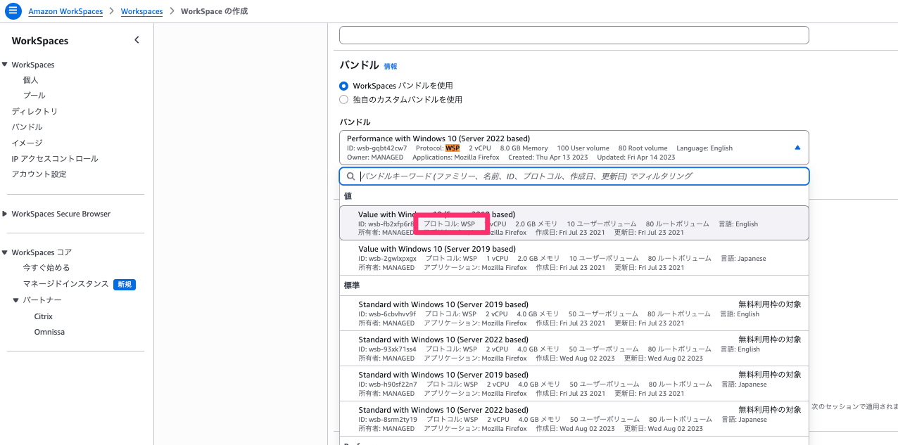The image size is (898, 445).
Task: Collapse the WorkSpaces コア section
Action: tap(5, 252)
